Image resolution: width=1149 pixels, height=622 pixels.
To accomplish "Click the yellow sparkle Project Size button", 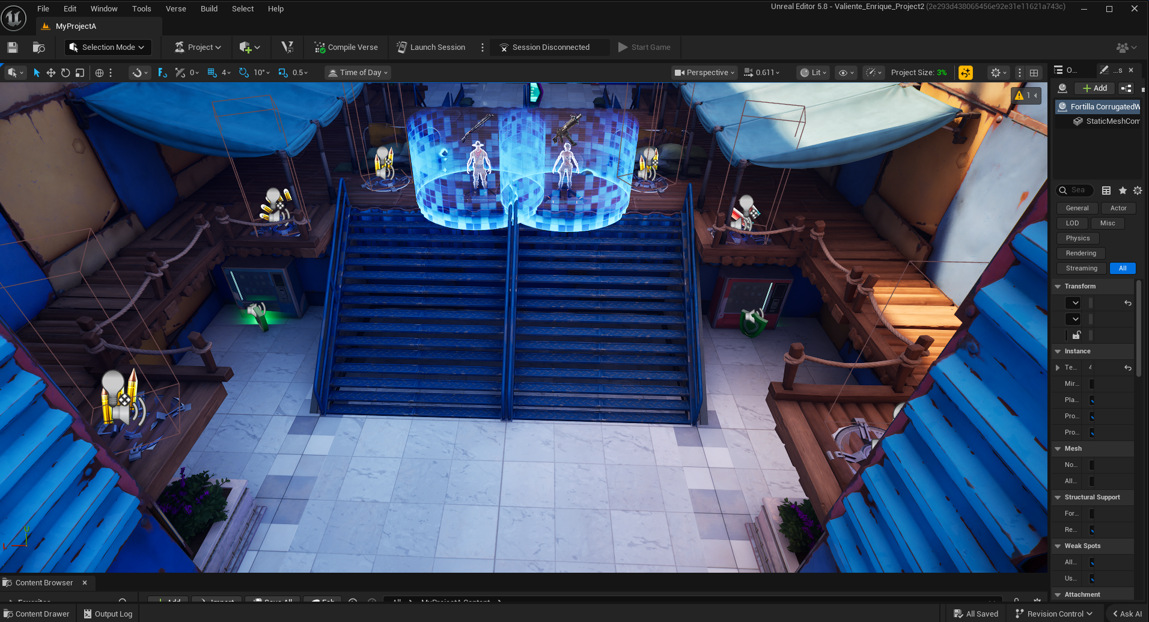I will (966, 73).
